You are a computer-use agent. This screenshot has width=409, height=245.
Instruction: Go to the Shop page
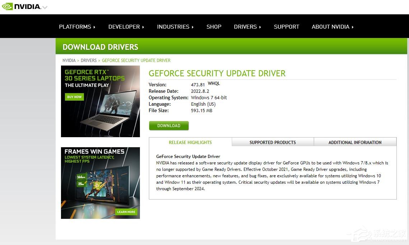coord(214,27)
